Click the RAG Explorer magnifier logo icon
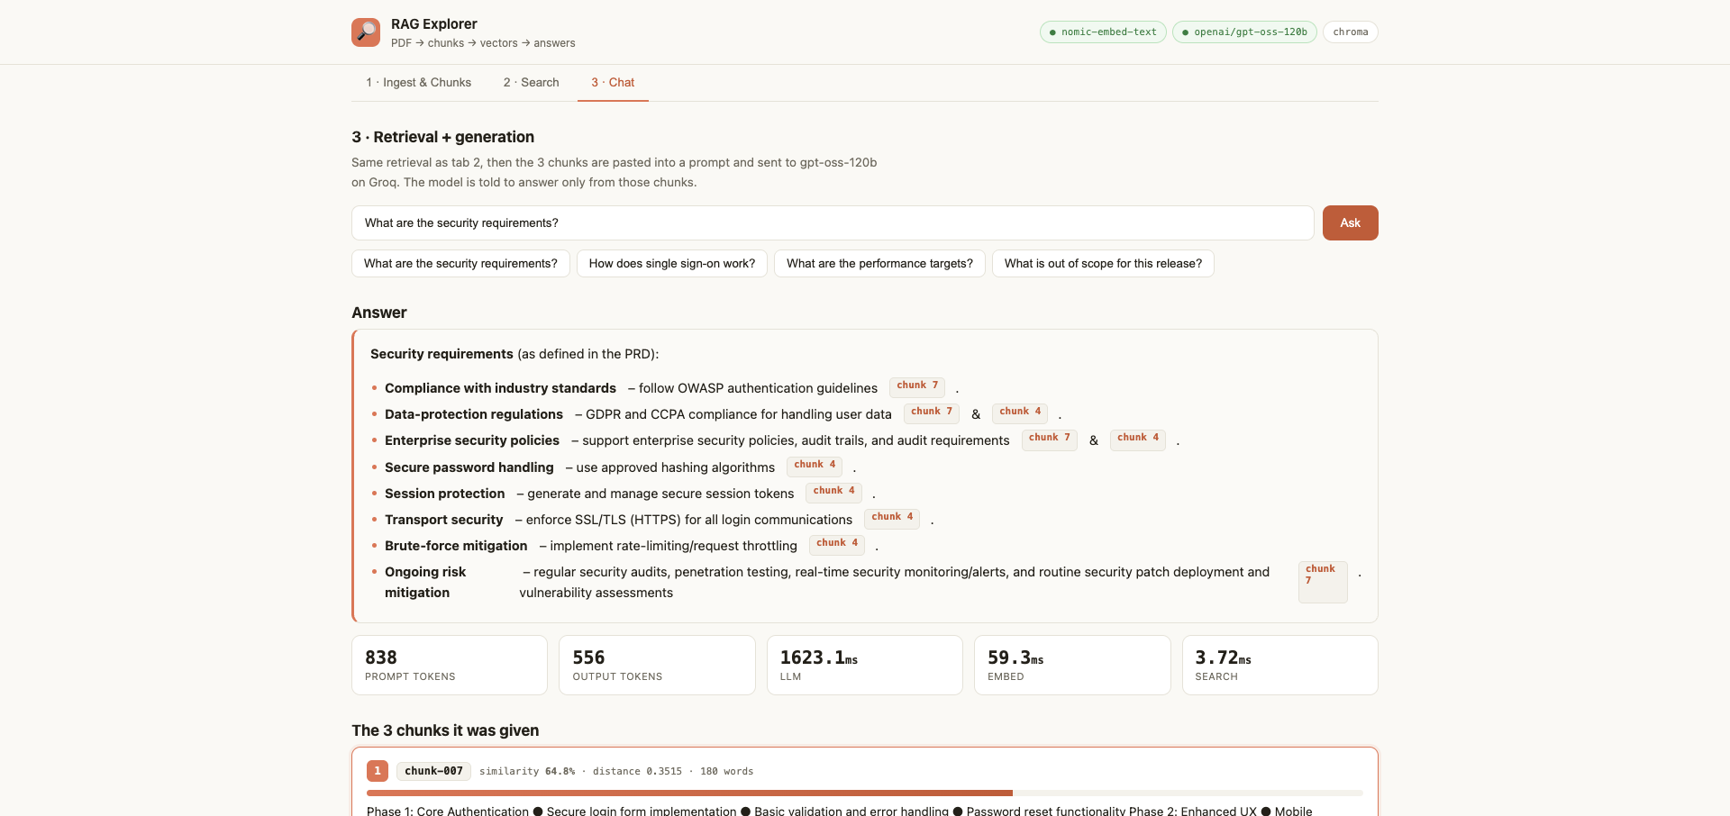The height and width of the screenshot is (816, 1730). click(366, 32)
